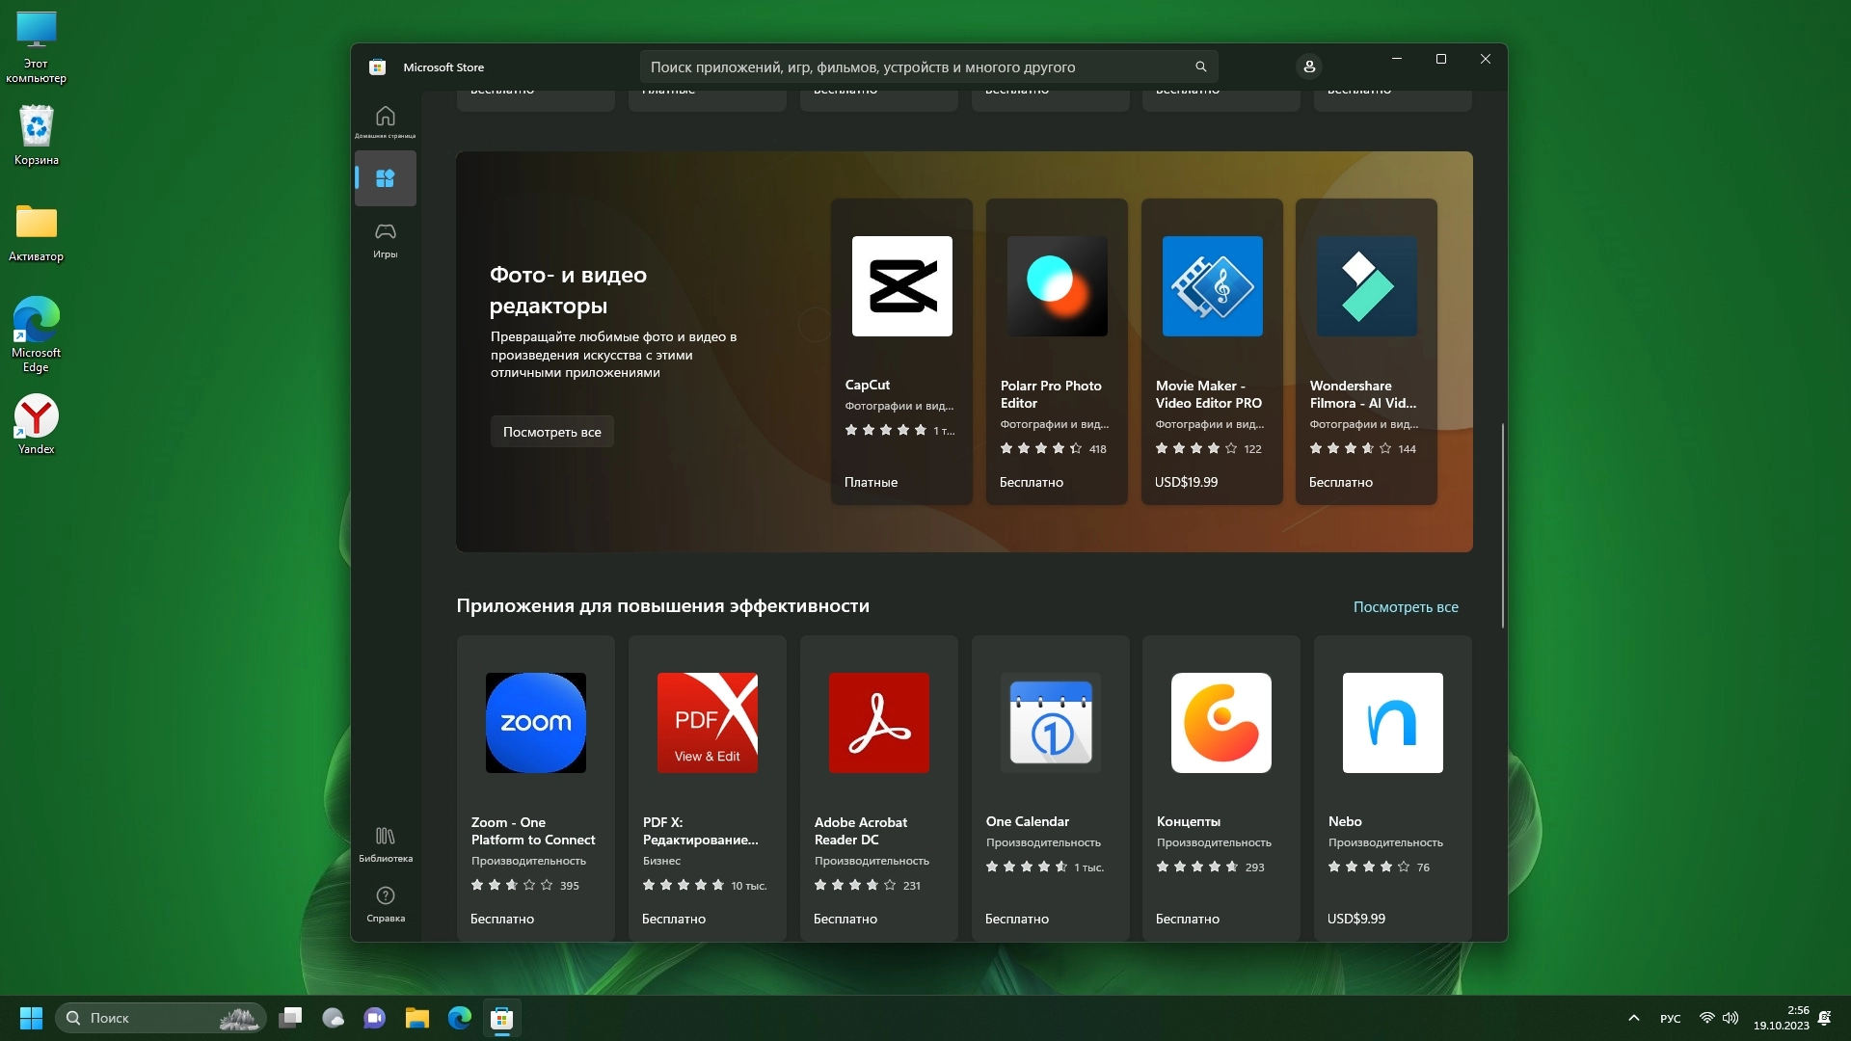Select the Apps section in sidebar
The width and height of the screenshot is (1851, 1041).
tap(385, 178)
